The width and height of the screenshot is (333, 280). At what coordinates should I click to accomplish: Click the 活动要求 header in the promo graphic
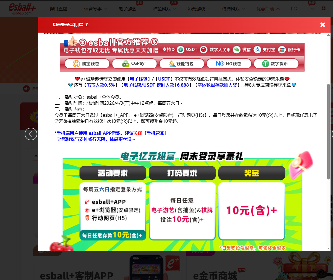coord(113,173)
